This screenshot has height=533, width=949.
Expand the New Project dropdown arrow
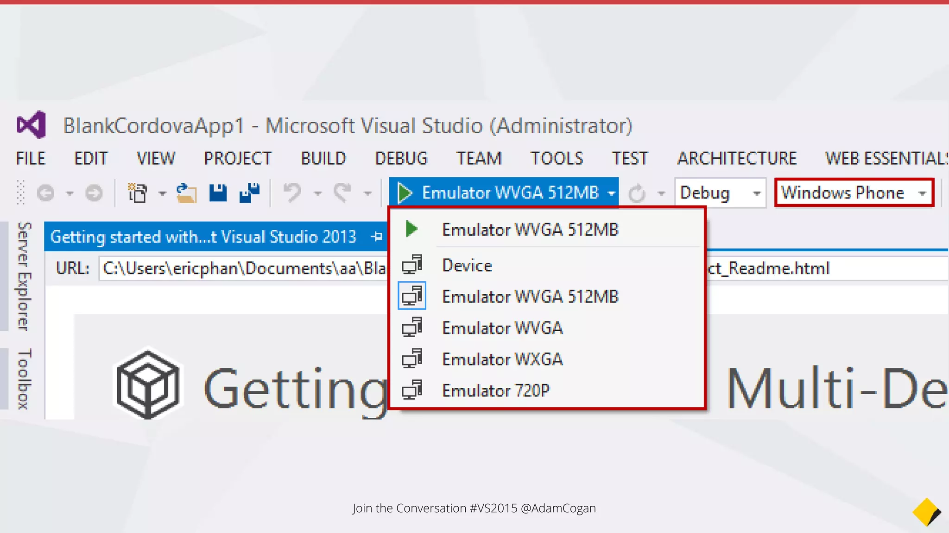click(x=162, y=193)
